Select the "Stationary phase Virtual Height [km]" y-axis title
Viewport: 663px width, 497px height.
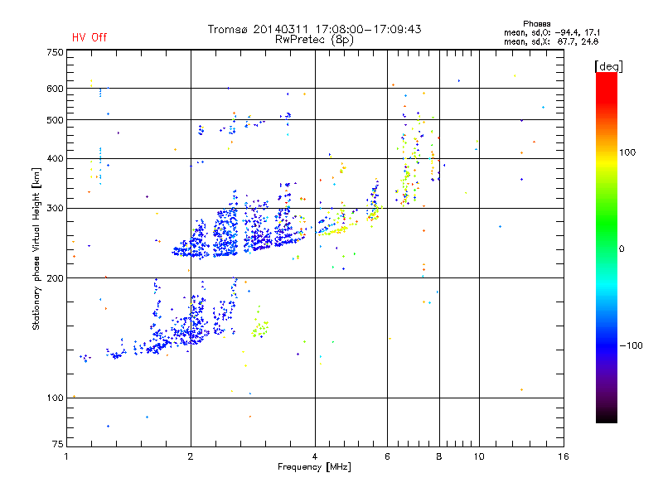(36, 248)
